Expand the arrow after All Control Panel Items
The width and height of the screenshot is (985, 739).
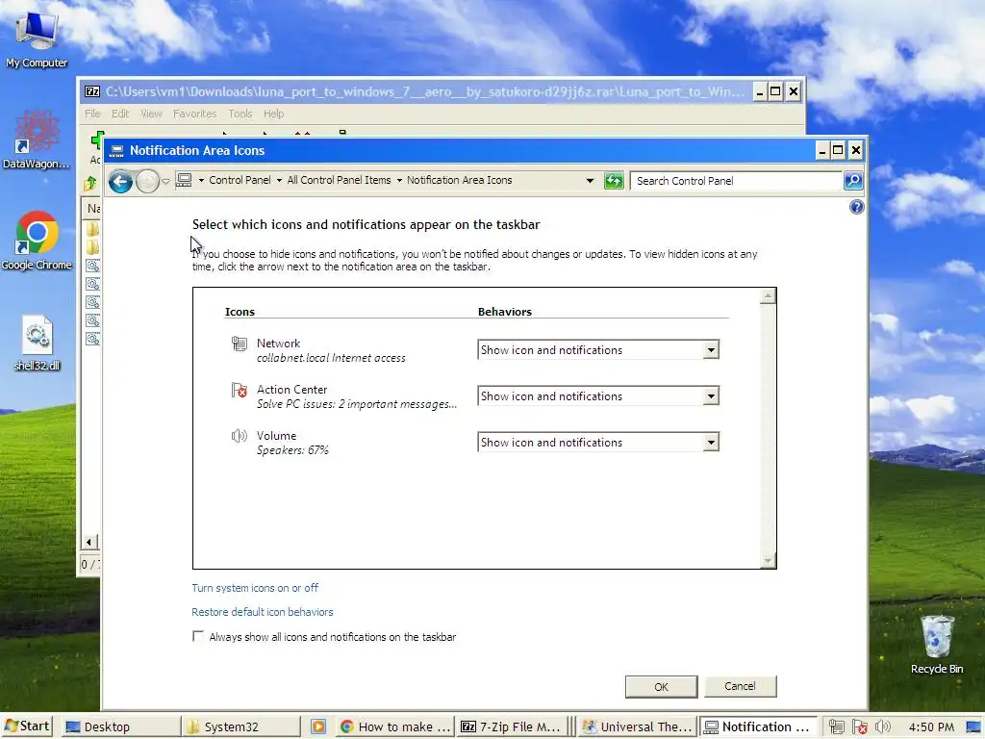coord(399,180)
